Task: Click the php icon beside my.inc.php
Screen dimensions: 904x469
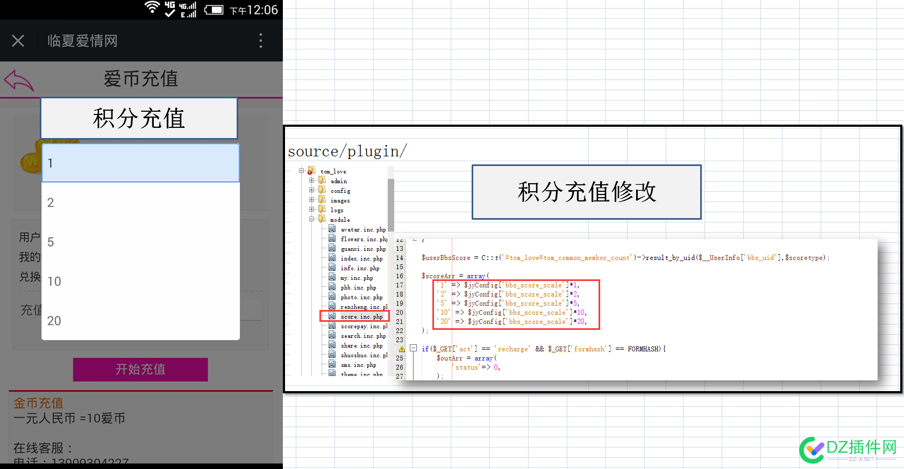Action: 332,277
